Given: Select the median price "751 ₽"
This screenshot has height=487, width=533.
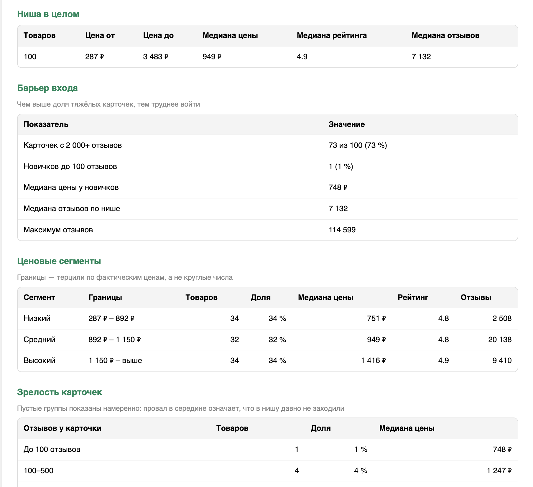Looking at the screenshot, I should tap(376, 319).
